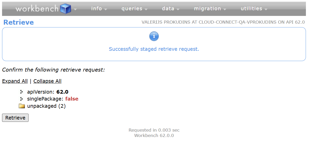Click the workbench wordmark text

(37, 9)
